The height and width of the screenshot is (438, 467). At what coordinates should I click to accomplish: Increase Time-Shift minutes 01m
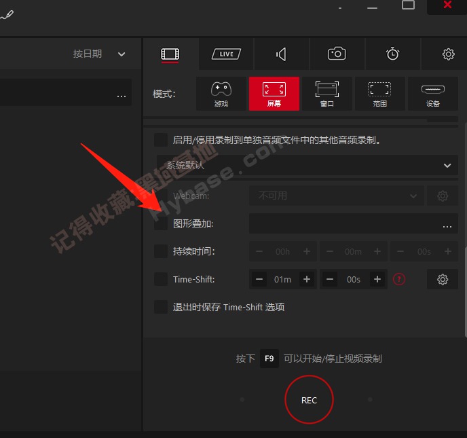click(307, 280)
